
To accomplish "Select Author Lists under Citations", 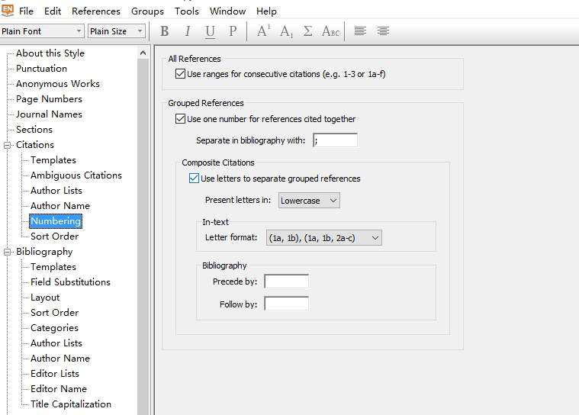I will point(56,191).
